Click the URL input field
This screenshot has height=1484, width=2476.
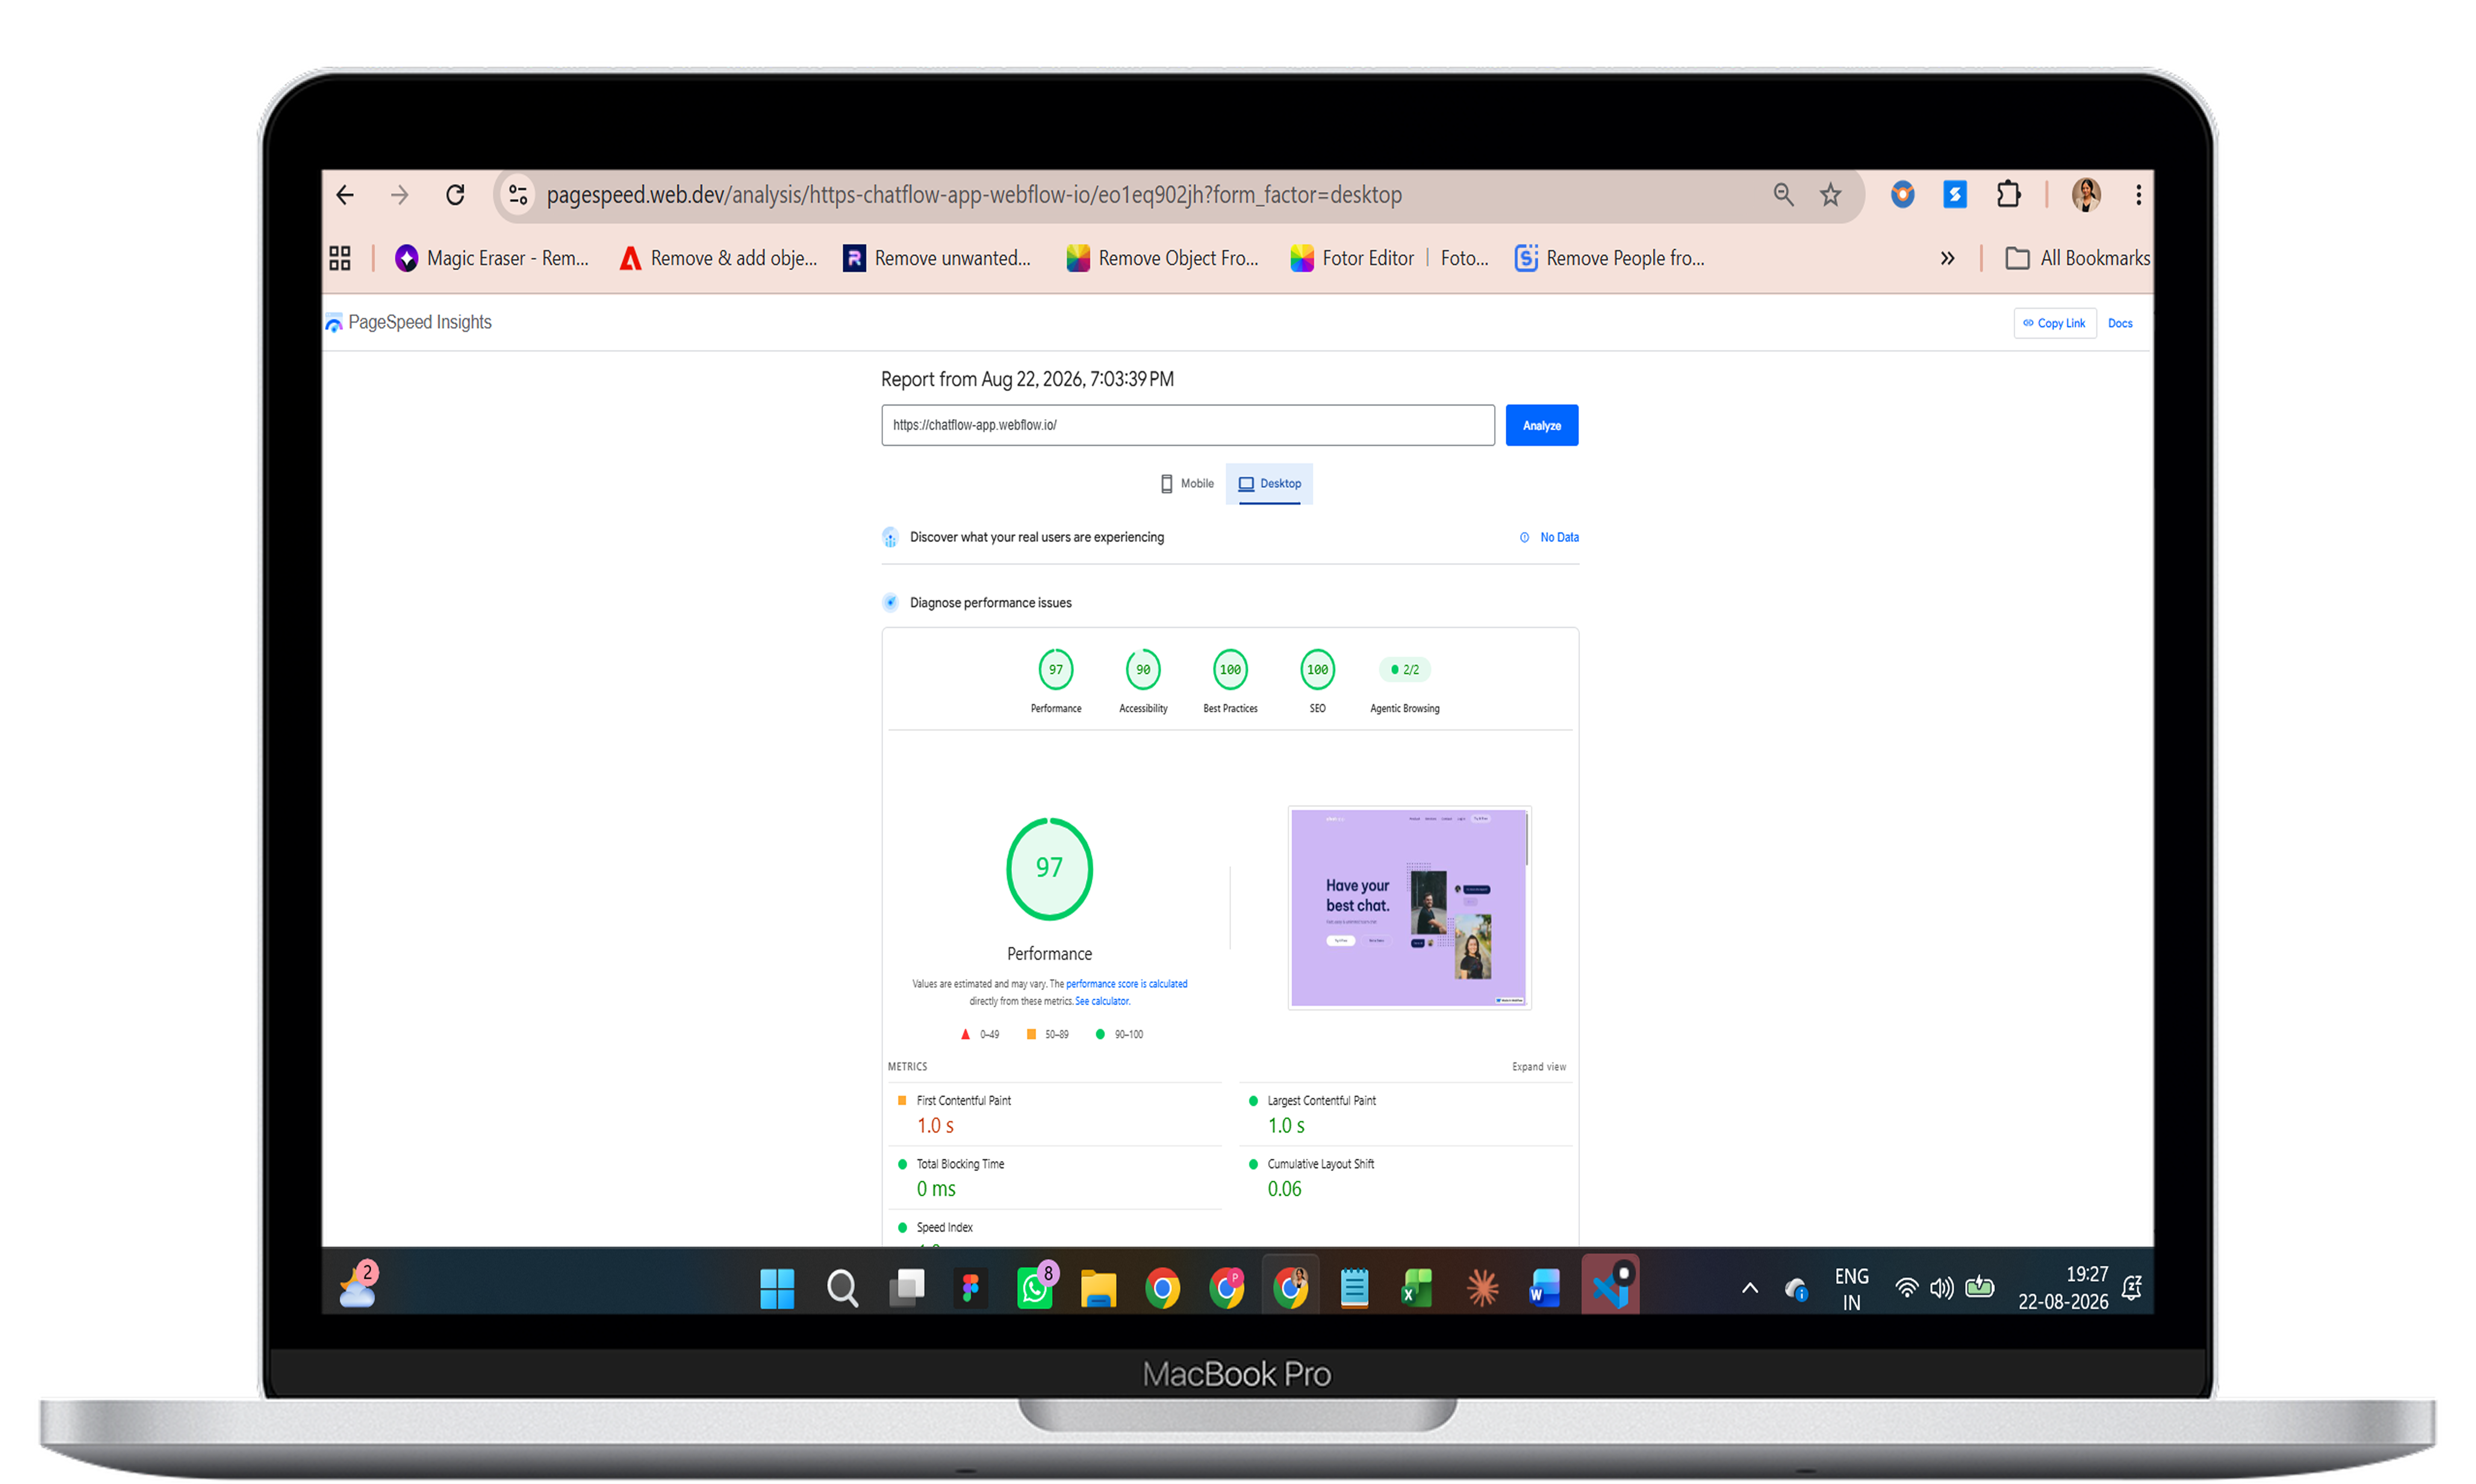point(1188,425)
